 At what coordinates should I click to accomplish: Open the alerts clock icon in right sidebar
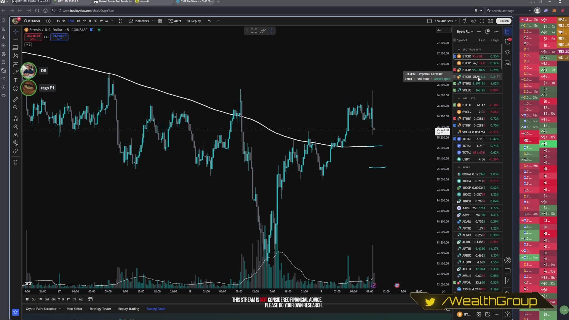point(508,42)
